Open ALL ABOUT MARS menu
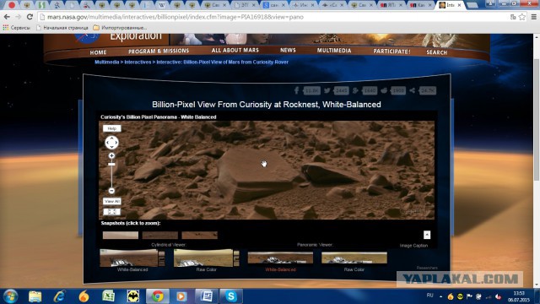The image size is (540, 304). (235, 51)
